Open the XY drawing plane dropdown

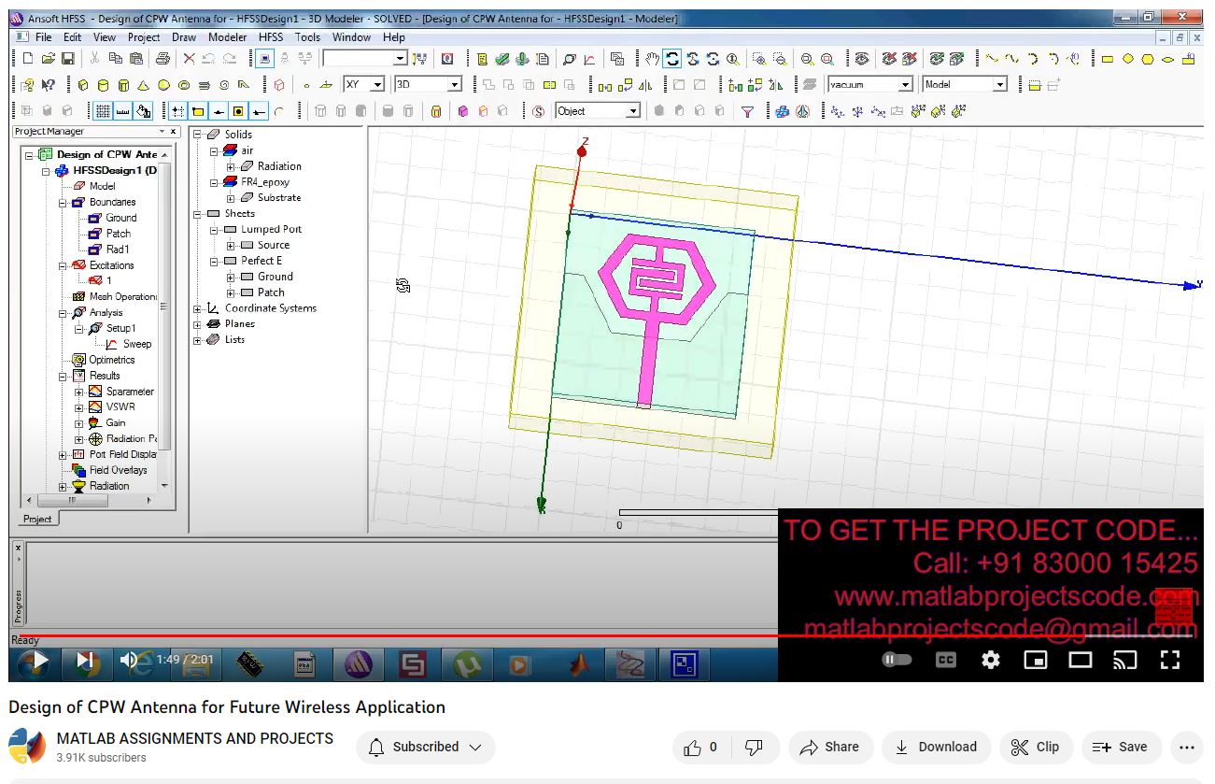point(377,85)
